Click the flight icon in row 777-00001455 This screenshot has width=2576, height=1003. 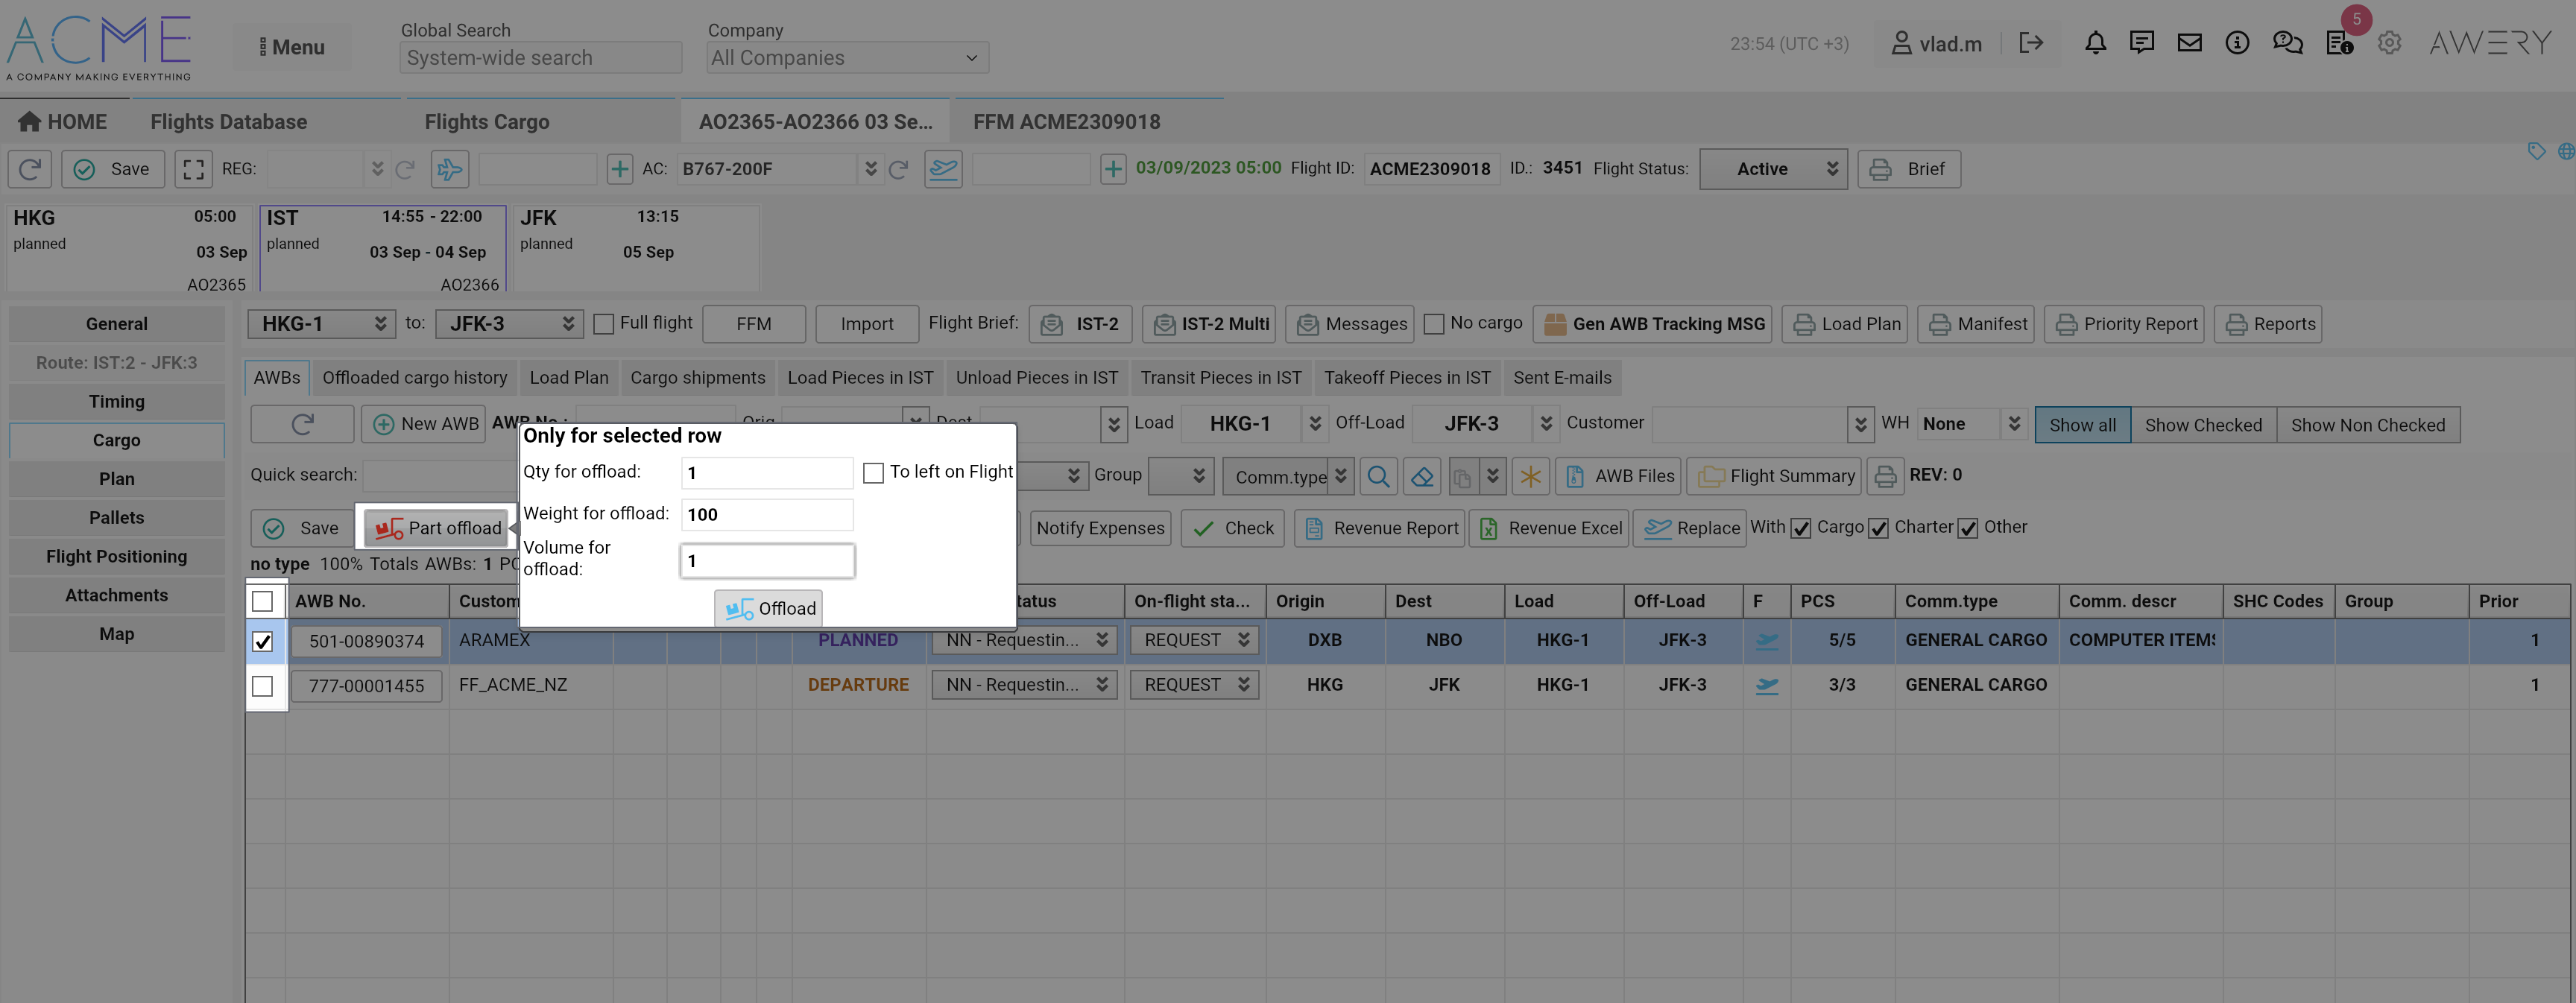point(1767,686)
